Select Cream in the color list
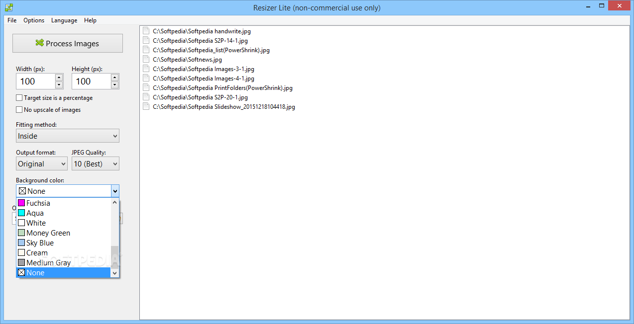Image resolution: width=634 pixels, height=324 pixels. pyautogui.click(x=64, y=252)
